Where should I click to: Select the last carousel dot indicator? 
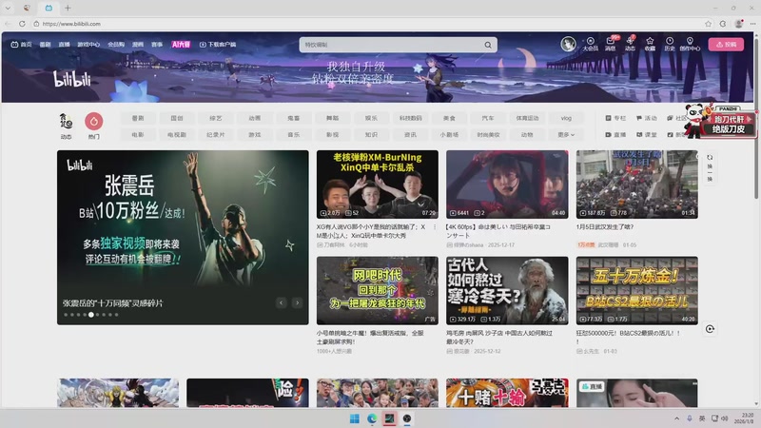tap(116, 315)
